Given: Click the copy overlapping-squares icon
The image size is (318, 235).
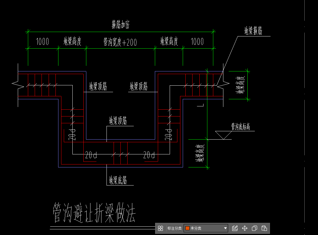Looking at the screenshot, I should click(x=254, y=228).
